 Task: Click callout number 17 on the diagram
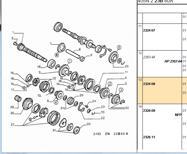[x=12, y=89]
